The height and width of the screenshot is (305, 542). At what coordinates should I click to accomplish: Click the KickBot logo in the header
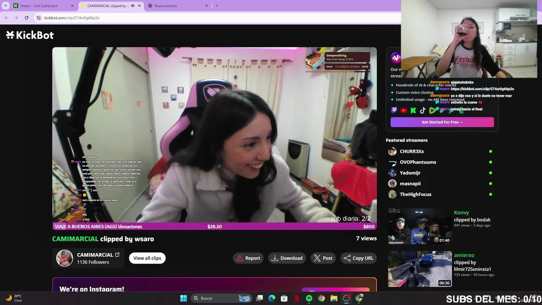30,35
